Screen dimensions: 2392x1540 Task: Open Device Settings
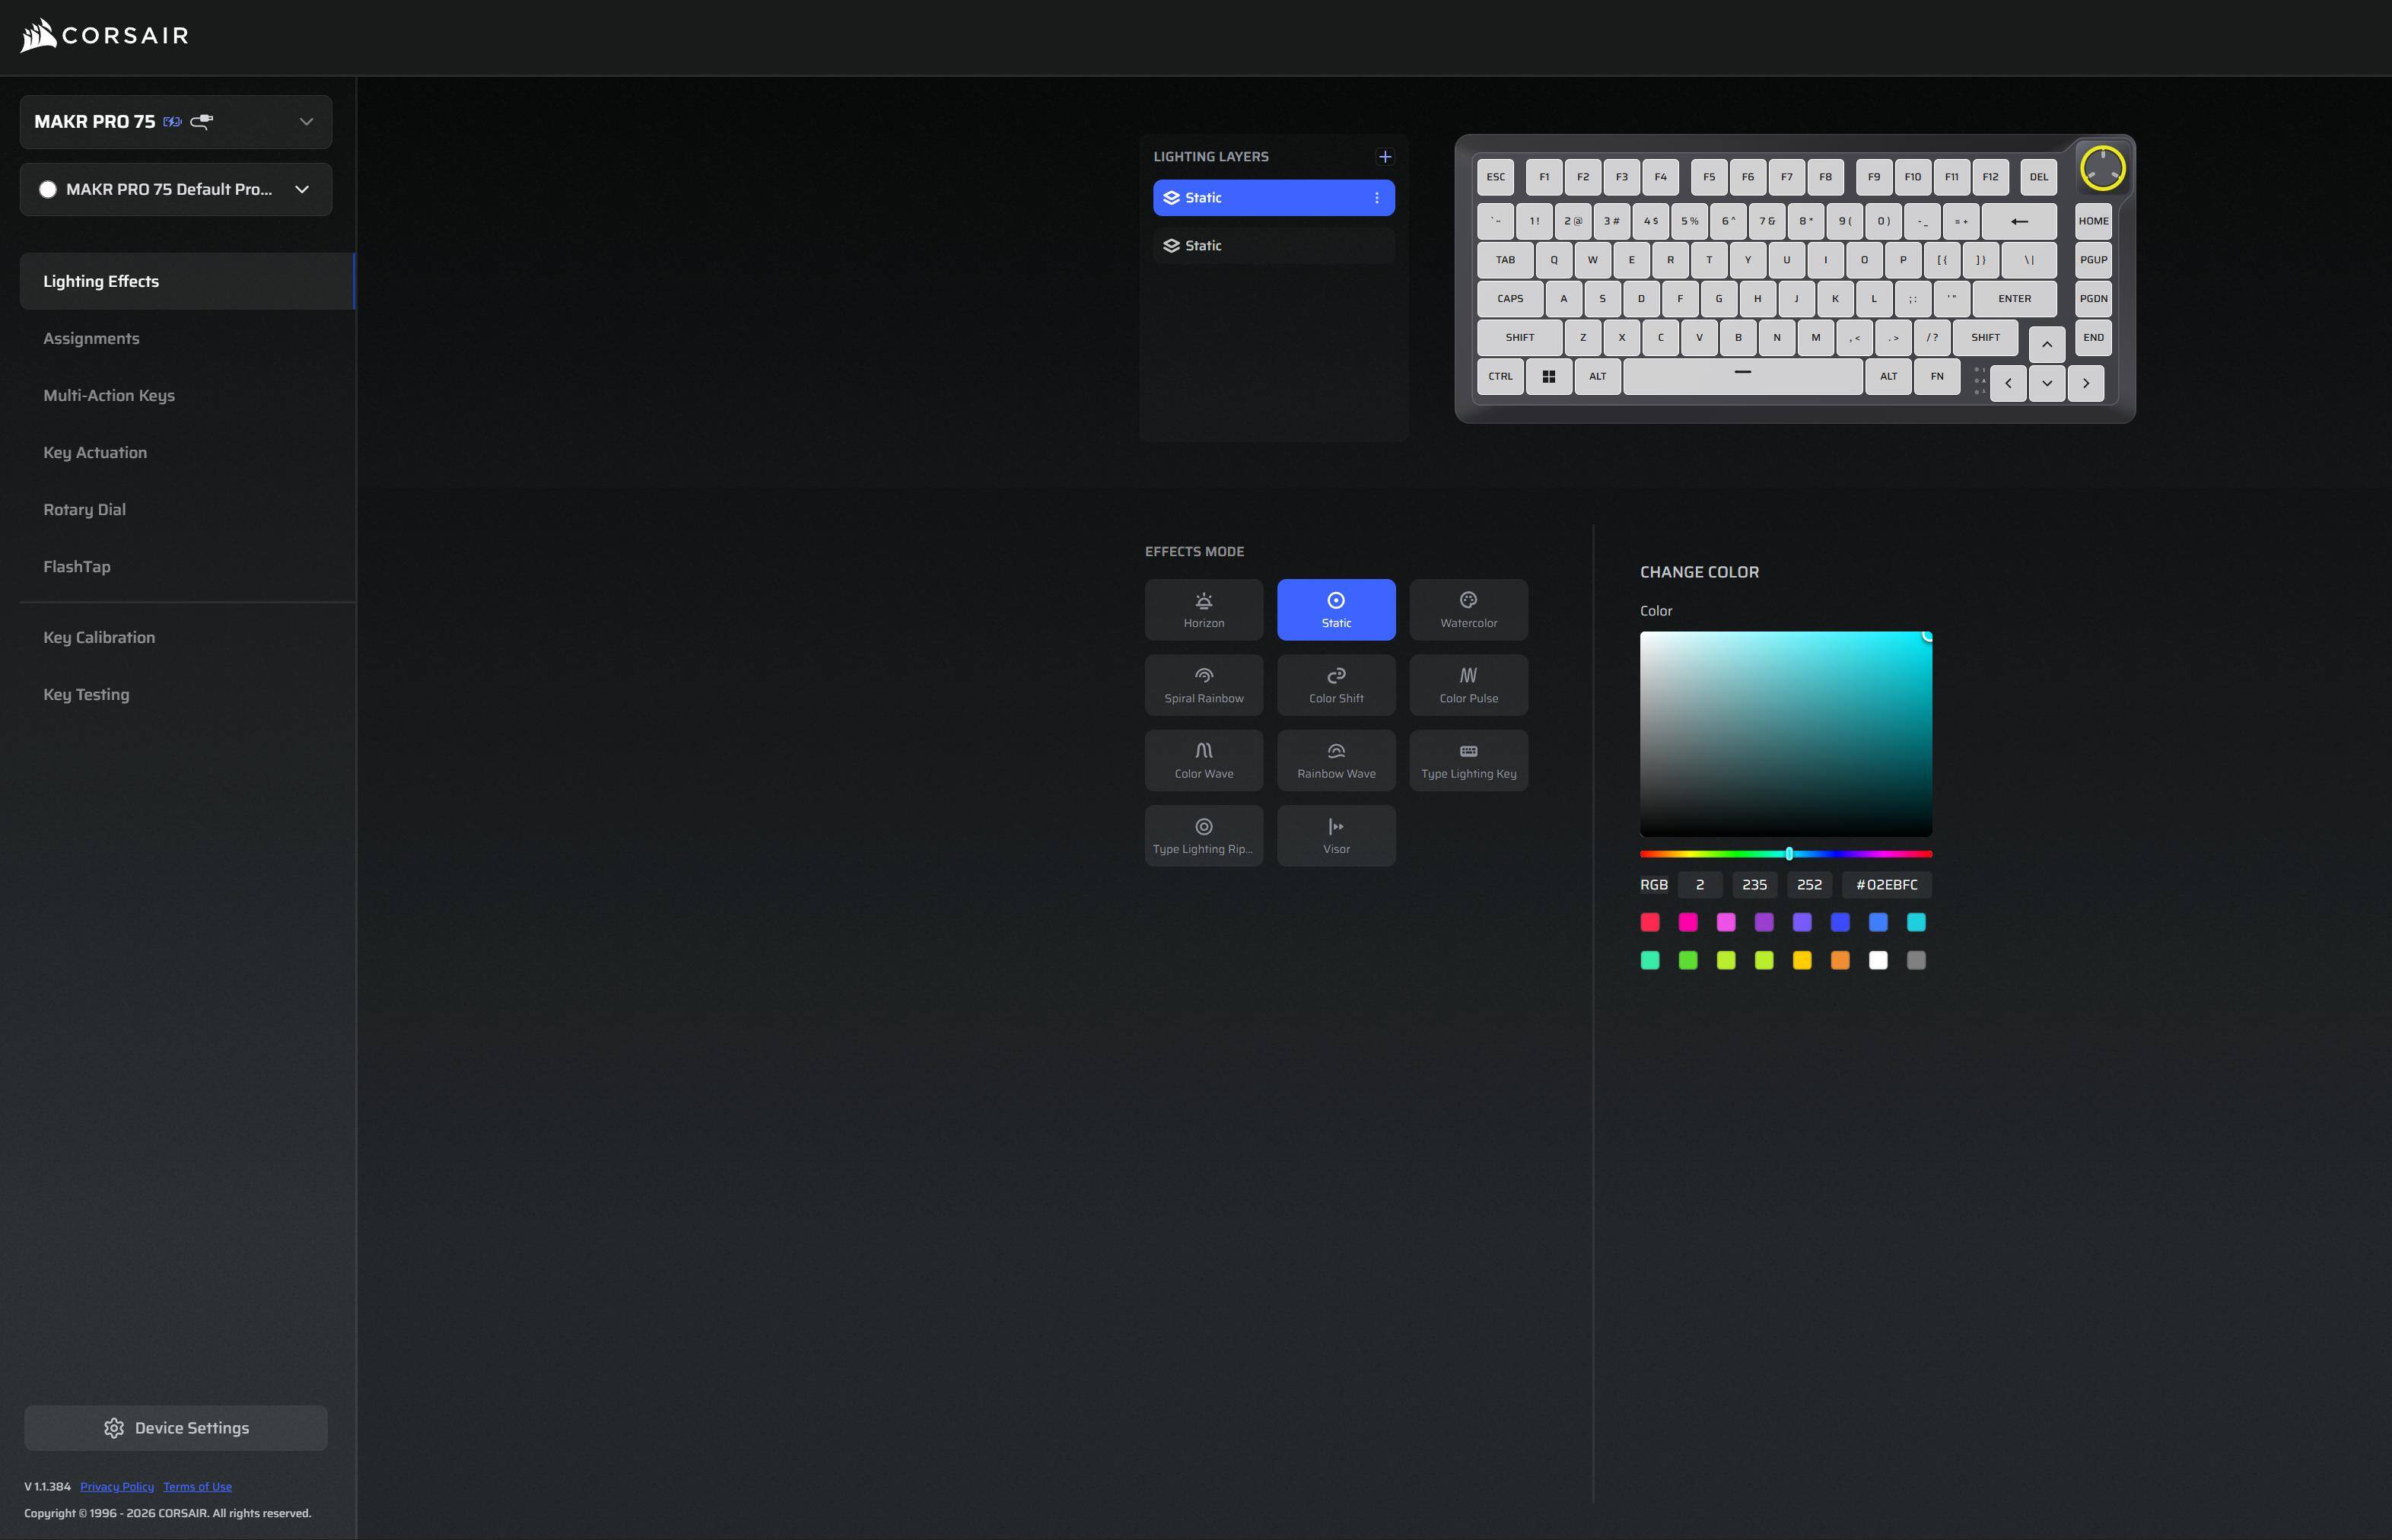(176, 1428)
